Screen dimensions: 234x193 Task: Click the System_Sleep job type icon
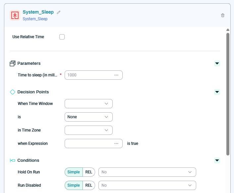(15, 15)
